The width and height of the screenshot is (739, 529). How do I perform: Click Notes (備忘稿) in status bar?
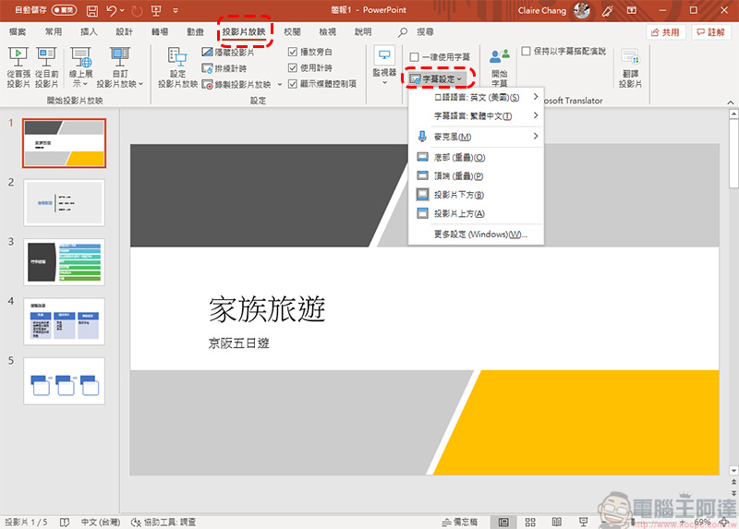point(459,522)
